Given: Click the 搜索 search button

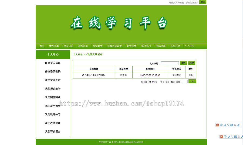Looking at the screenshot, I should (x=183, y=63).
